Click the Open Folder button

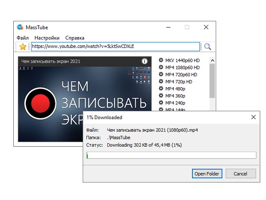(207, 174)
